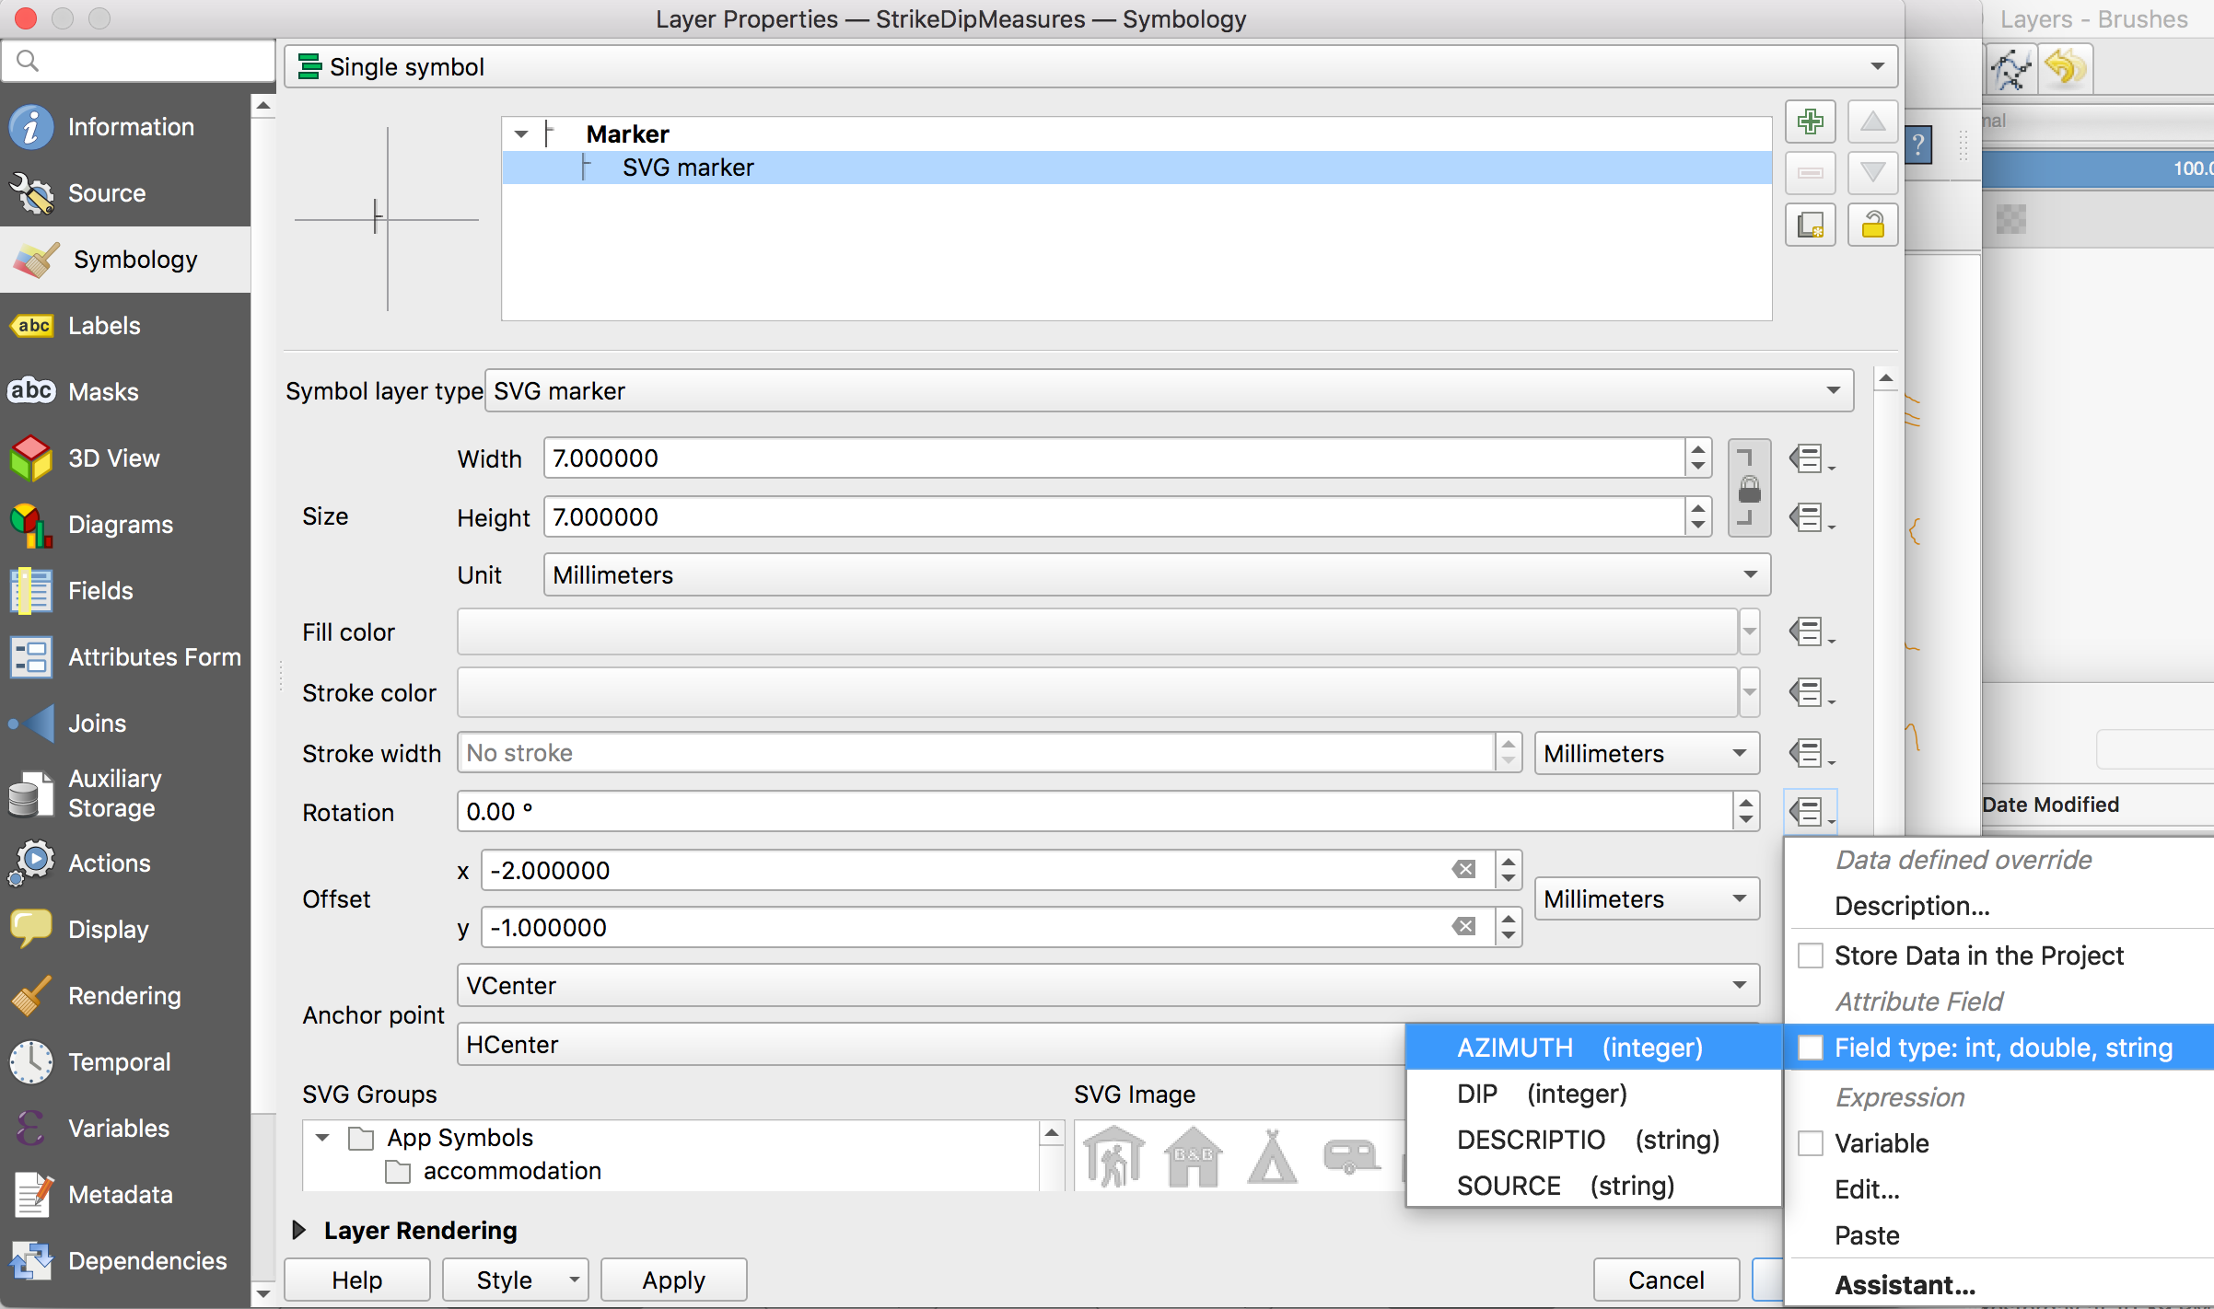Toggle the Variable checkbox
The height and width of the screenshot is (1309, 2214).
(1811, 1143)
